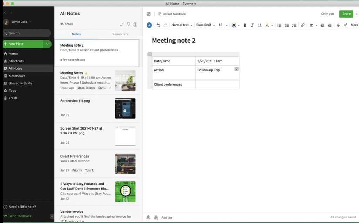Expand the note to full screen

coord(149,14)
